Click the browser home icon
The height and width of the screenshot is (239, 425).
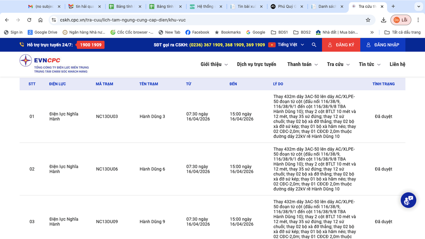pos(40,20)
